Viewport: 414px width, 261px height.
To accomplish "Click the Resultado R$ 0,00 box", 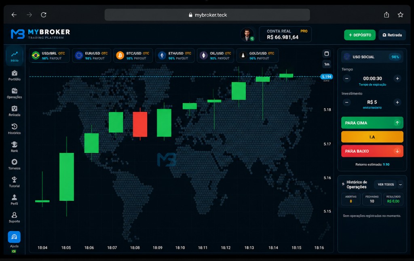I will (x=393, y=199).
